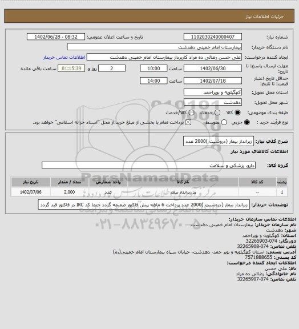Click the family name رضائی ده مراد

[x=250, y=274]
